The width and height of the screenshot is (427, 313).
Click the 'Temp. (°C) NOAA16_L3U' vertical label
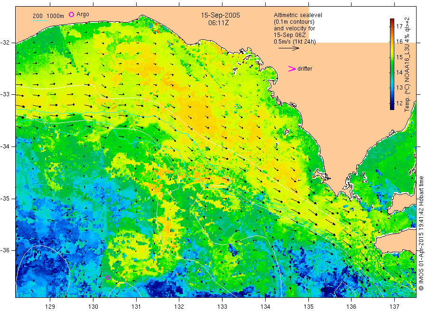click(x=407, y=76)
